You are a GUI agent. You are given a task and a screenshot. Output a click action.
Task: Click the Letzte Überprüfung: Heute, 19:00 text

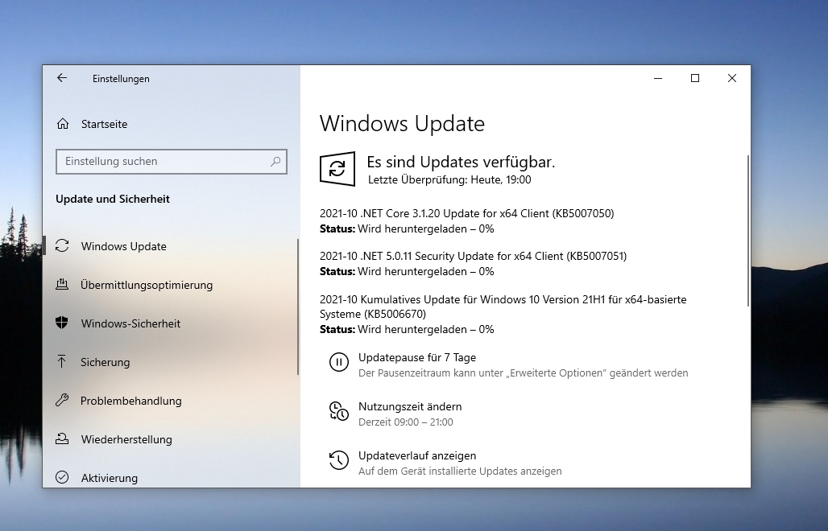[449, 179]
